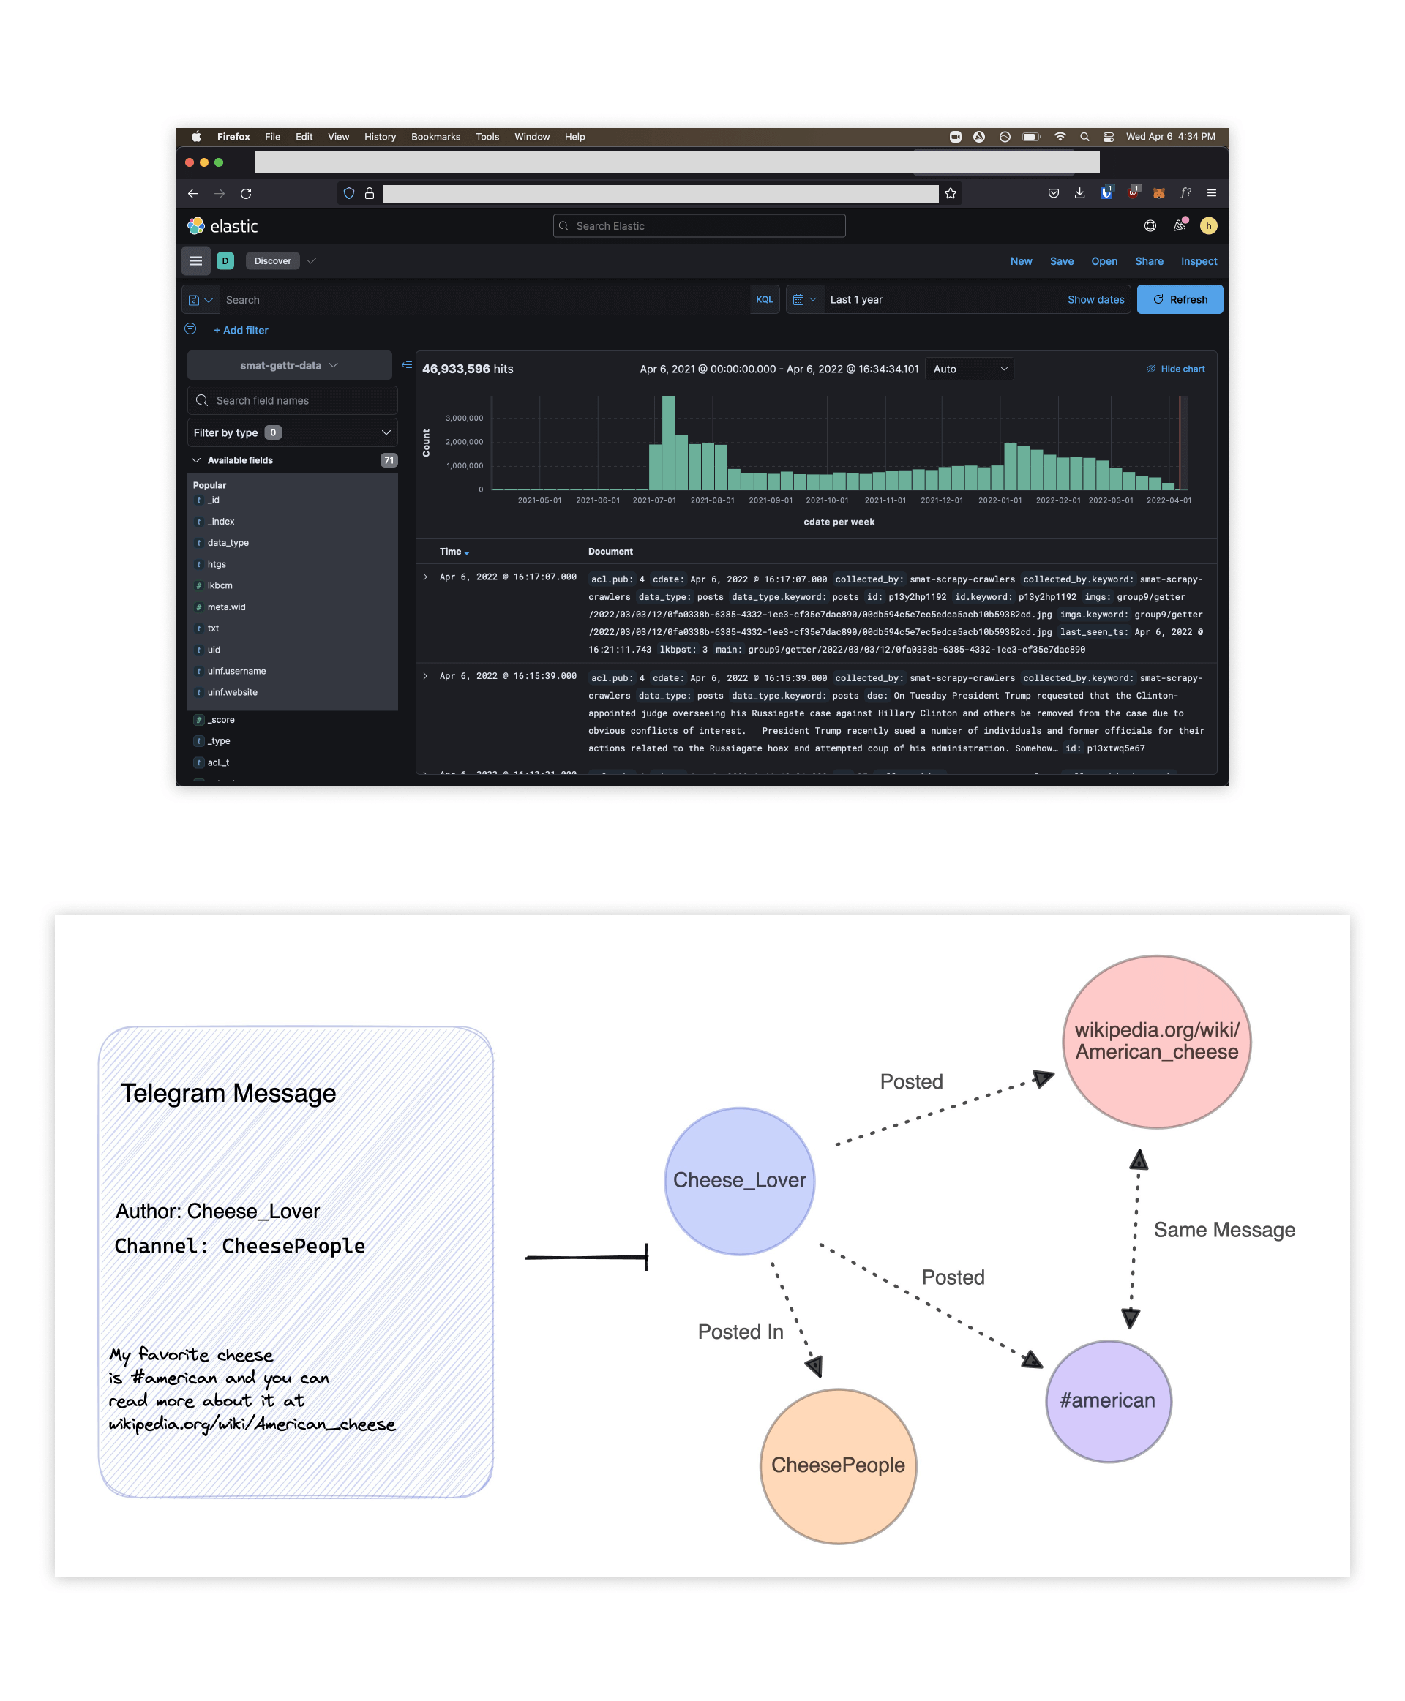The image size is (1405, 1701).
Task: Reload the page with Firefox reload icon
Action: [x=246, y=193]
